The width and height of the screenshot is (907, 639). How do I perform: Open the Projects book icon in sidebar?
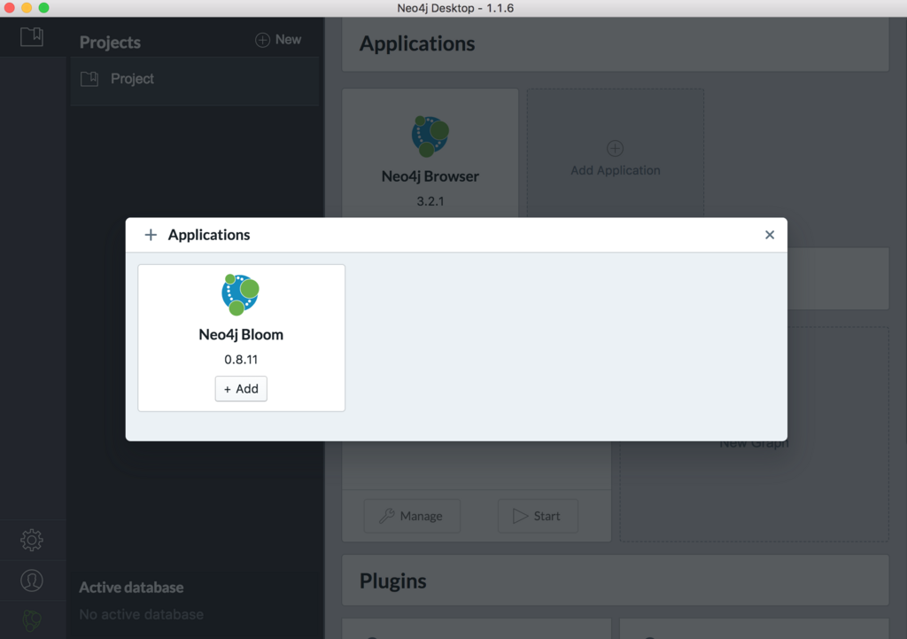point(32,36)
